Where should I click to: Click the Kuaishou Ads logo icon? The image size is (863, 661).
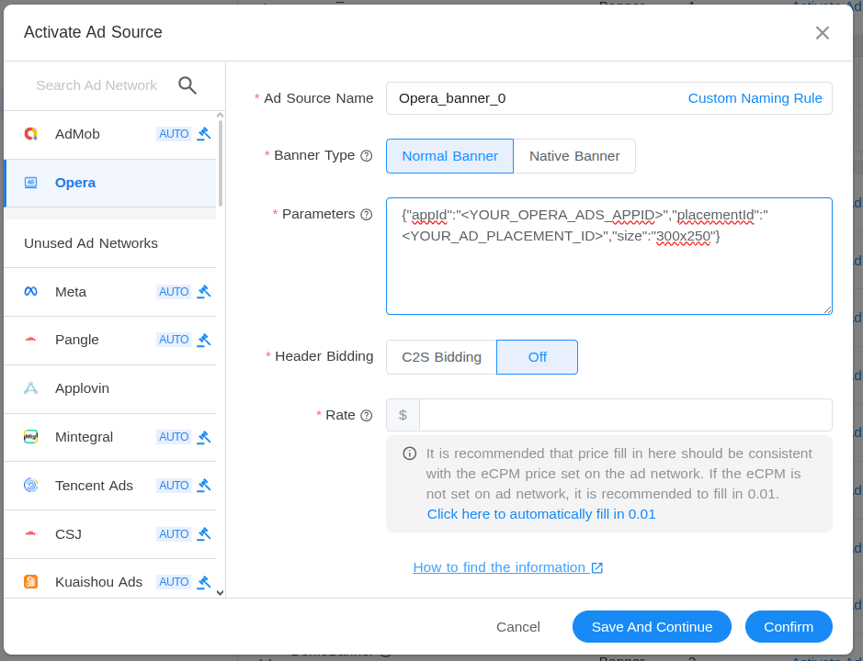tap(31, 581)
